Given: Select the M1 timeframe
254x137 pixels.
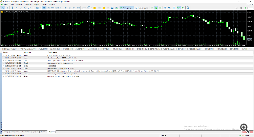Looking at the screenshot, I should click(x=45, y=7).
